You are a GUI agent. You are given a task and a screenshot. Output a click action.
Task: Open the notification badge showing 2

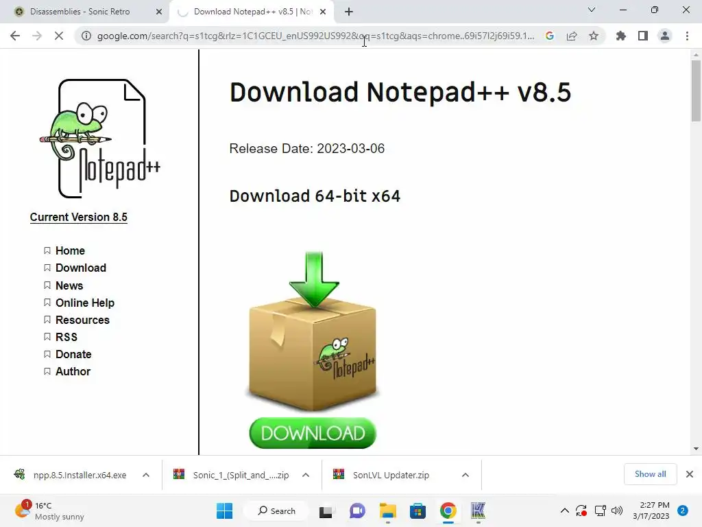683,511
